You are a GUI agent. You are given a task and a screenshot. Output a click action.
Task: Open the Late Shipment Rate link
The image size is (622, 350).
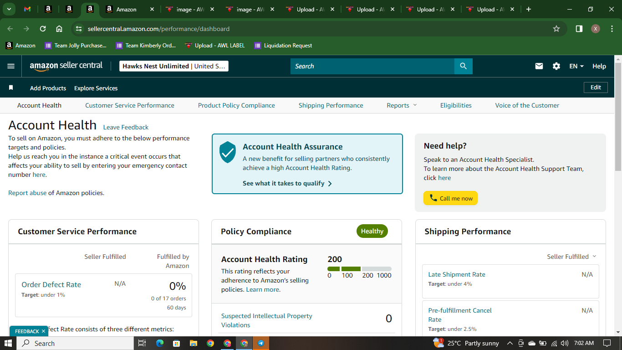(x=457, y=274)
